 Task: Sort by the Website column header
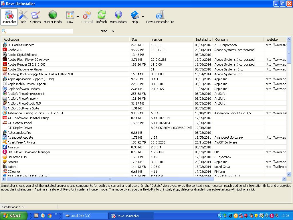pos(275,40)
